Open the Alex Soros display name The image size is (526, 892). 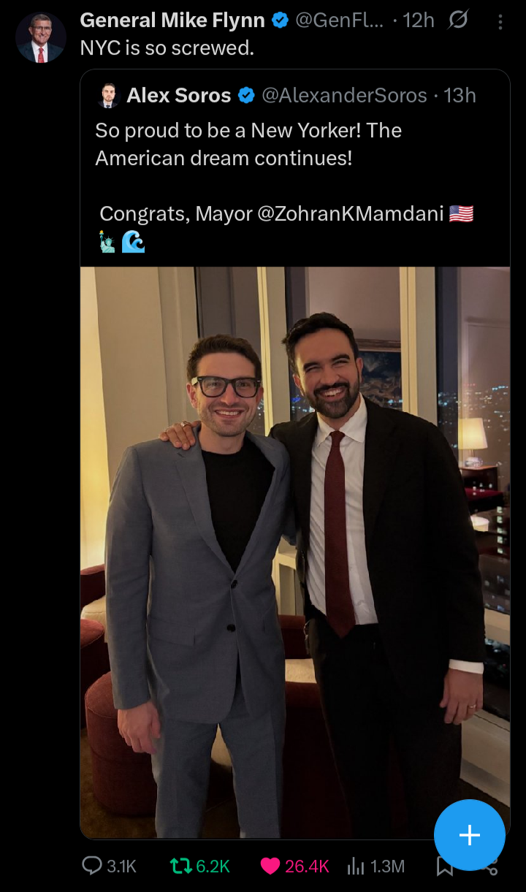[x=179, y=96]
